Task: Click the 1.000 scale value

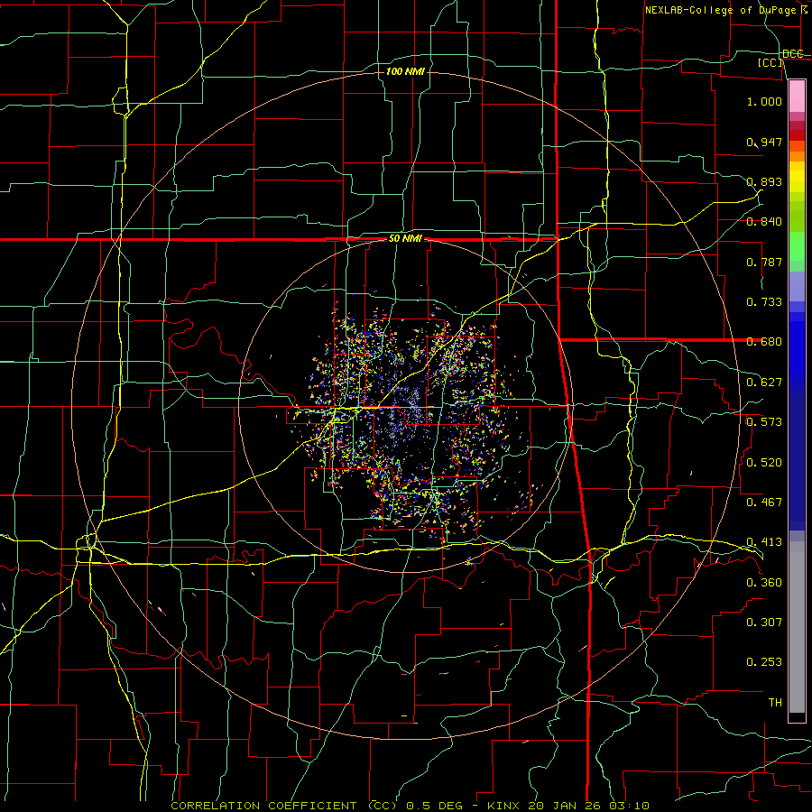Action: pos(764,101)
